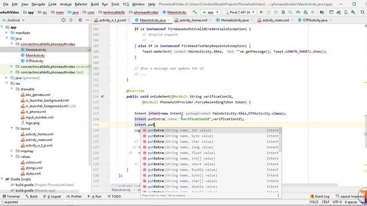This screenshot has height=206, width=367.
Task: Open the Analyze menu
Action: pyautogui.click(x=65, y=4)
